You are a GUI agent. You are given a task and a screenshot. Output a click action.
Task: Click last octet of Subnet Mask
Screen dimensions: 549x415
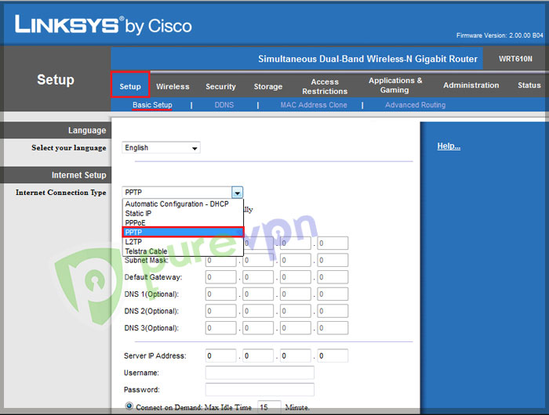click(x=333, y=260)
